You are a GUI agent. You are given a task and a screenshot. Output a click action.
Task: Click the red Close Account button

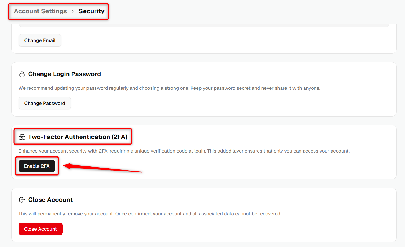pos(40,229)
